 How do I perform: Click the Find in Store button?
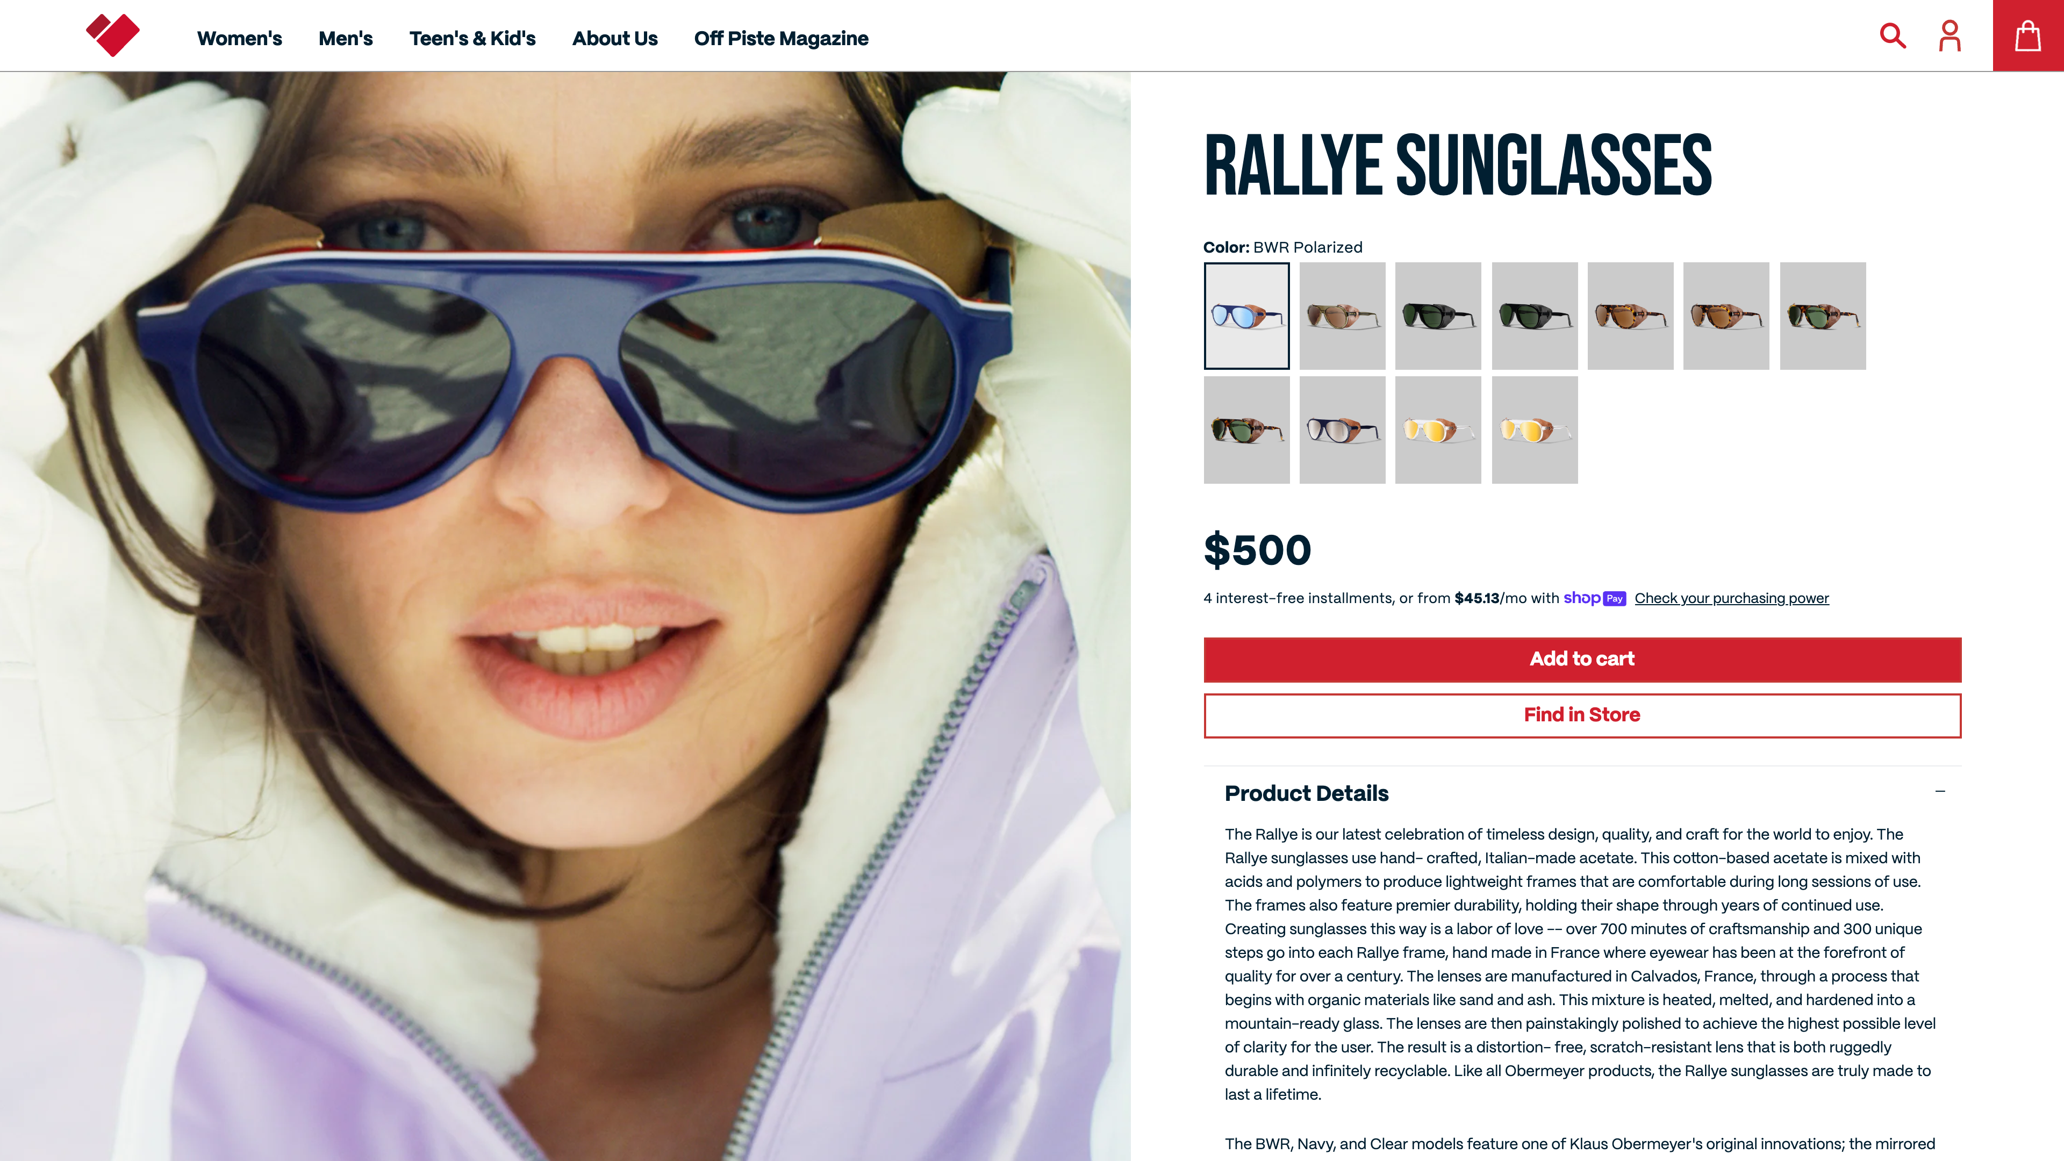(x=1582, y=715)
